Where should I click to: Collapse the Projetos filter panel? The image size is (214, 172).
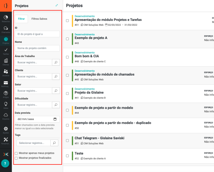pos(57,5)
